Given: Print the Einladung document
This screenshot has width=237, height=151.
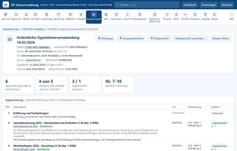Looking at the screenshot, I should [105, 38].
